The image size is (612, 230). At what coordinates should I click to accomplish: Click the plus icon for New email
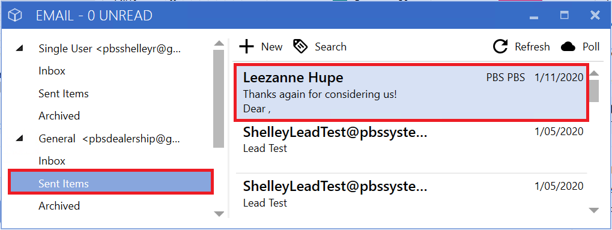pos(246,46)
